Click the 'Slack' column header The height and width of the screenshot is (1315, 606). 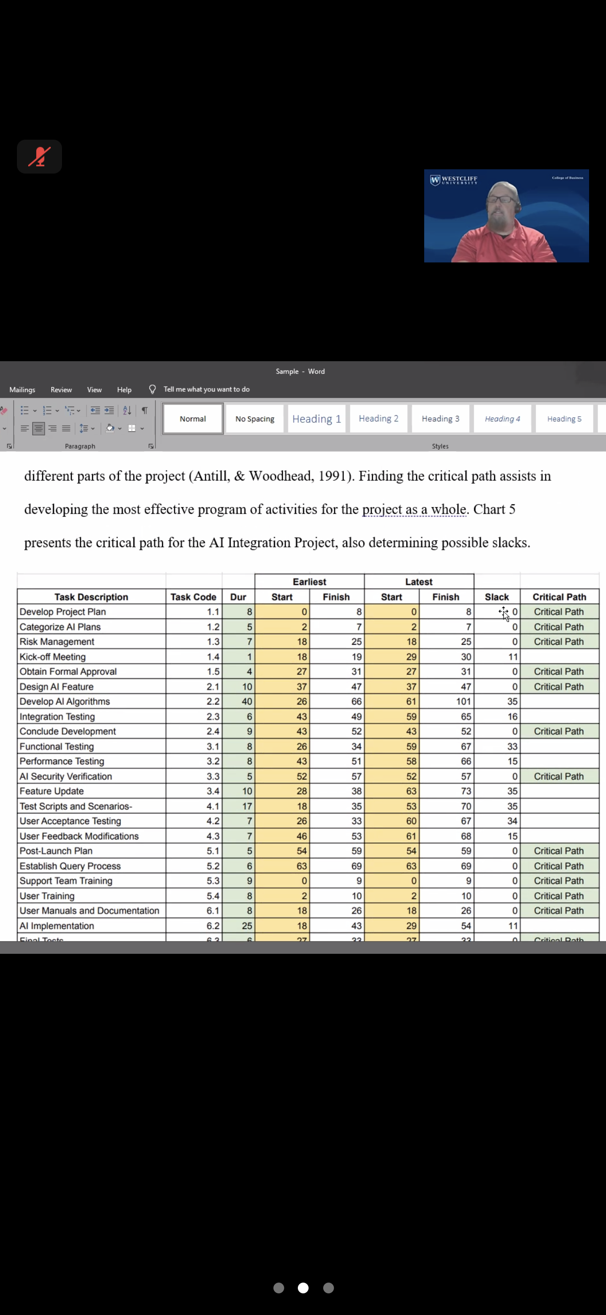497,597
